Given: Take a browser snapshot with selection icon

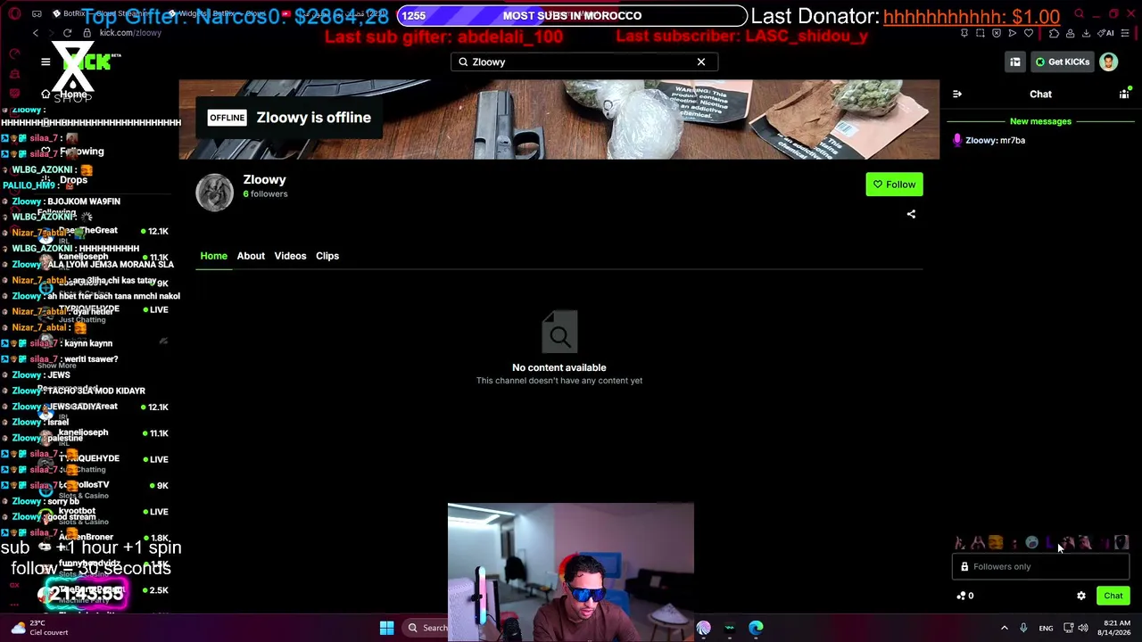Looking at the screenshot, I should point(981,33).
